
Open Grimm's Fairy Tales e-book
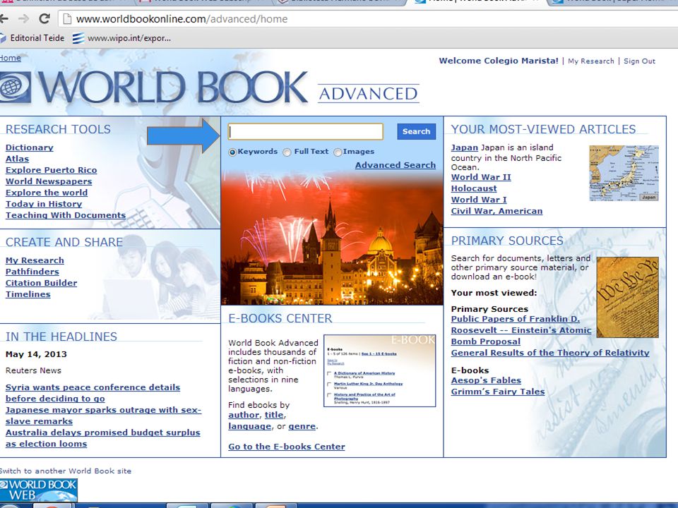[x=498, y=392]
